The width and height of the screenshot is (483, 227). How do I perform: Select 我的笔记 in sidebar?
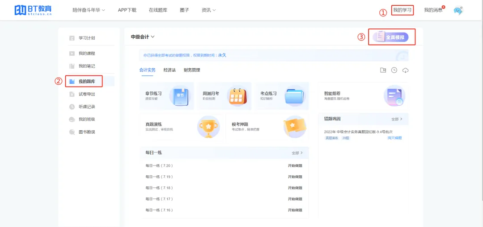(x=87, y=66)
